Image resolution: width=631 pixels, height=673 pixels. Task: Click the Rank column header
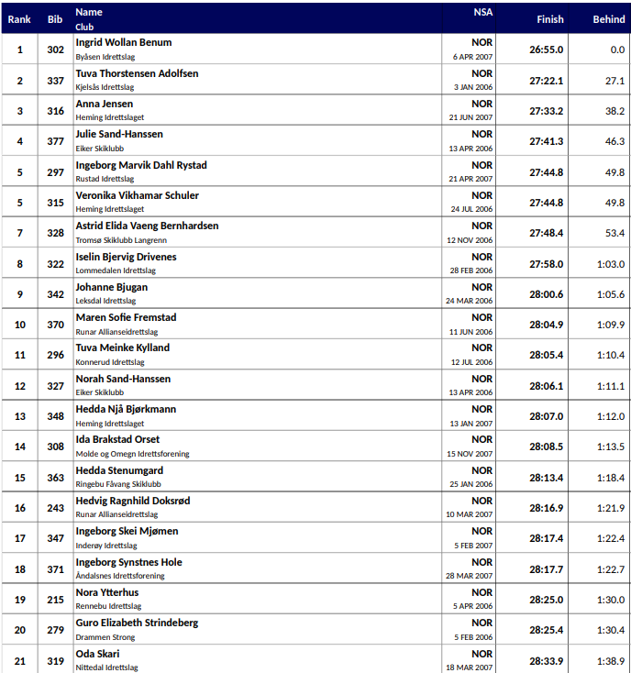(x=19, y=19)
